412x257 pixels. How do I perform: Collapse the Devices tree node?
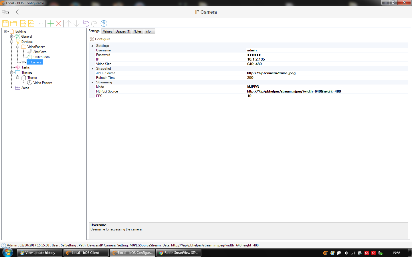[x=12, y=42]
